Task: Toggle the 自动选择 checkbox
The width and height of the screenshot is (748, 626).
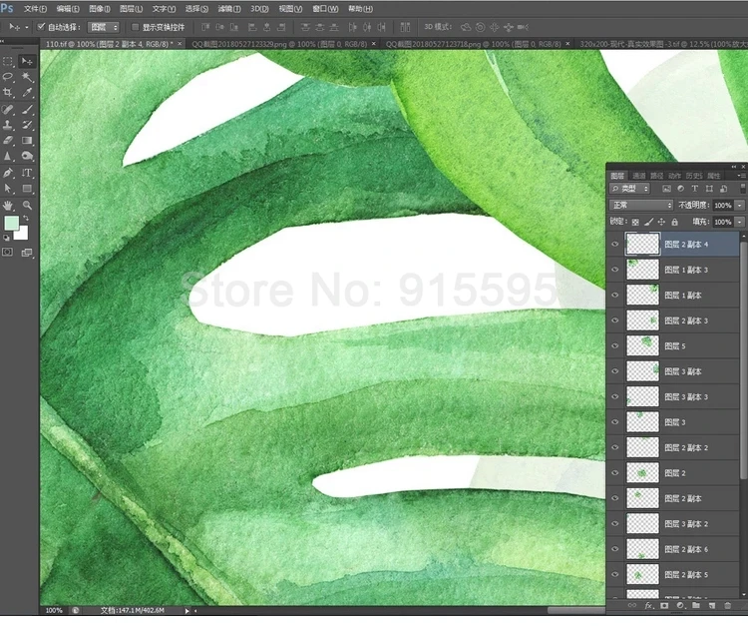Action: (41, 27)
